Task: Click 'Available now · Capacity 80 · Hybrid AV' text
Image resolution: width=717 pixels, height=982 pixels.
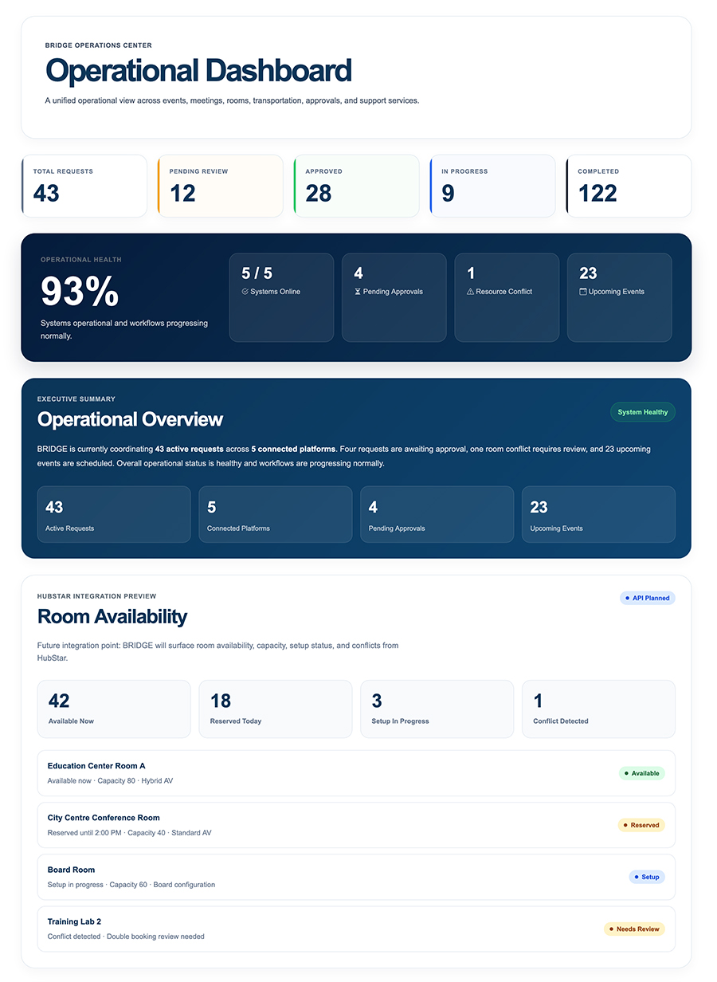Action: pyautogui.click(x=110, y=781)
